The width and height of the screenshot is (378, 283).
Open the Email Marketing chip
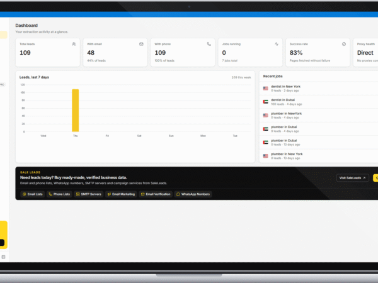121,194
